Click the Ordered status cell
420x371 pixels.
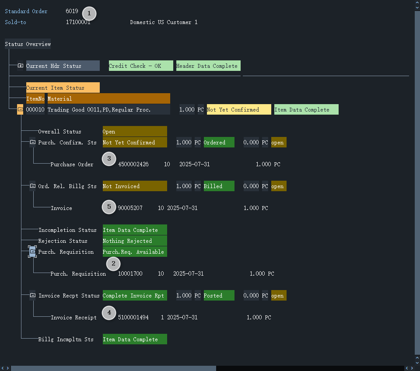coord(219,142)
